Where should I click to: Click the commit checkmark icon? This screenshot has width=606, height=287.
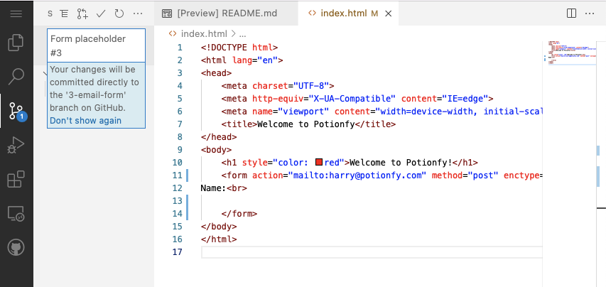click(x=101, y=13)
